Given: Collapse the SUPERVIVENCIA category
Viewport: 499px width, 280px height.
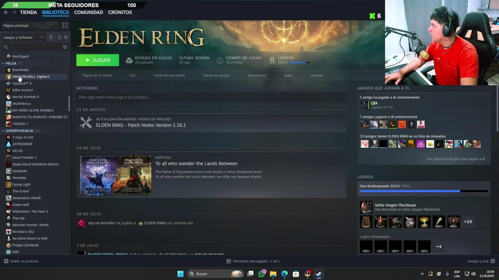Looking at the screenshot, I should [x=4, y=131].
